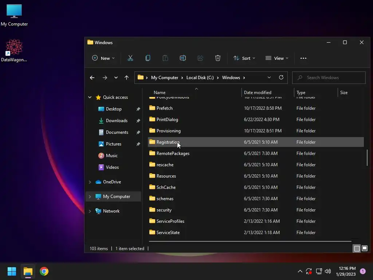Screen dimensions: 373x280
Task: Open recent locations chevron dropdown
Action: tap(116, 78)
